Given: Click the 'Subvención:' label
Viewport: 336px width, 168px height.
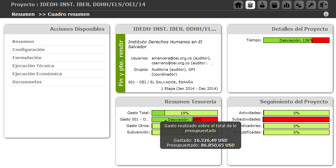Looking at the screenshot, I should [138, 132].
